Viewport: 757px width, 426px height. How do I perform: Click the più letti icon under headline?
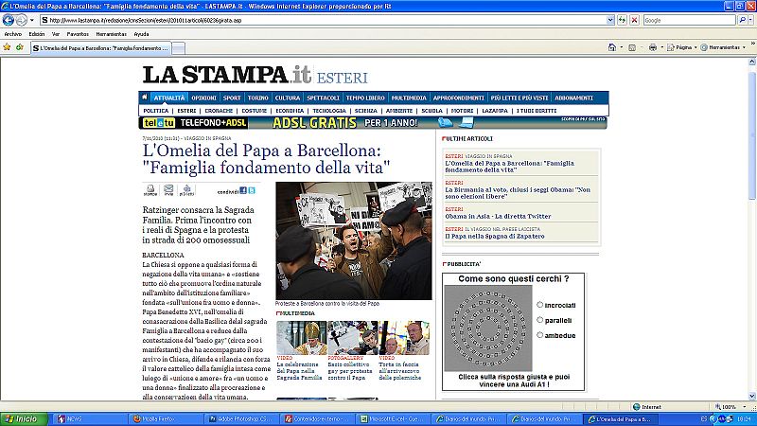186,190
